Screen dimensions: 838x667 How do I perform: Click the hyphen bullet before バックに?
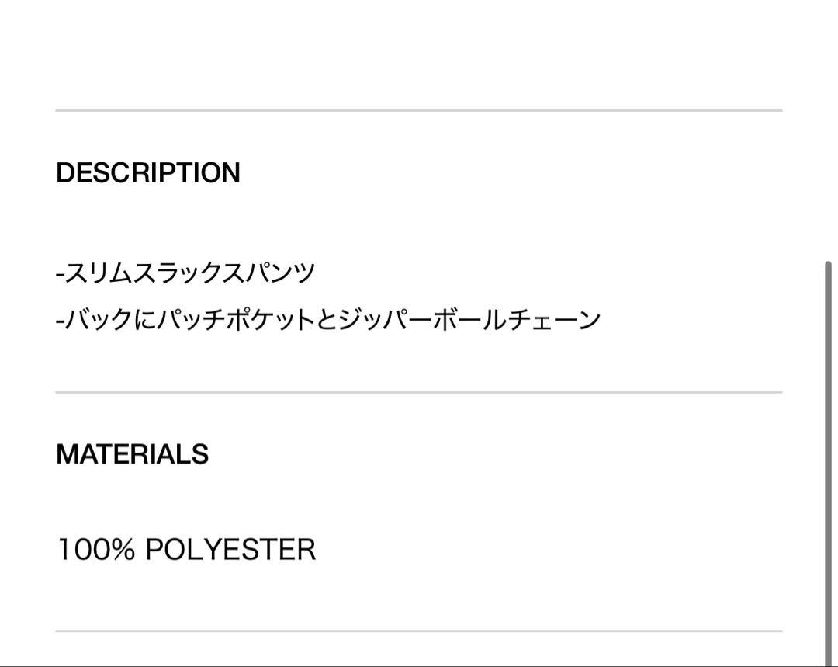click(x=60, y=321)
